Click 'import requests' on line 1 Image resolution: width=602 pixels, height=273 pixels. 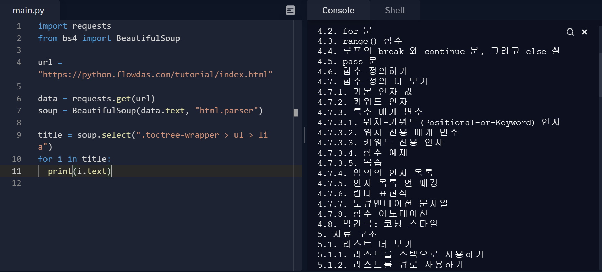75,26
